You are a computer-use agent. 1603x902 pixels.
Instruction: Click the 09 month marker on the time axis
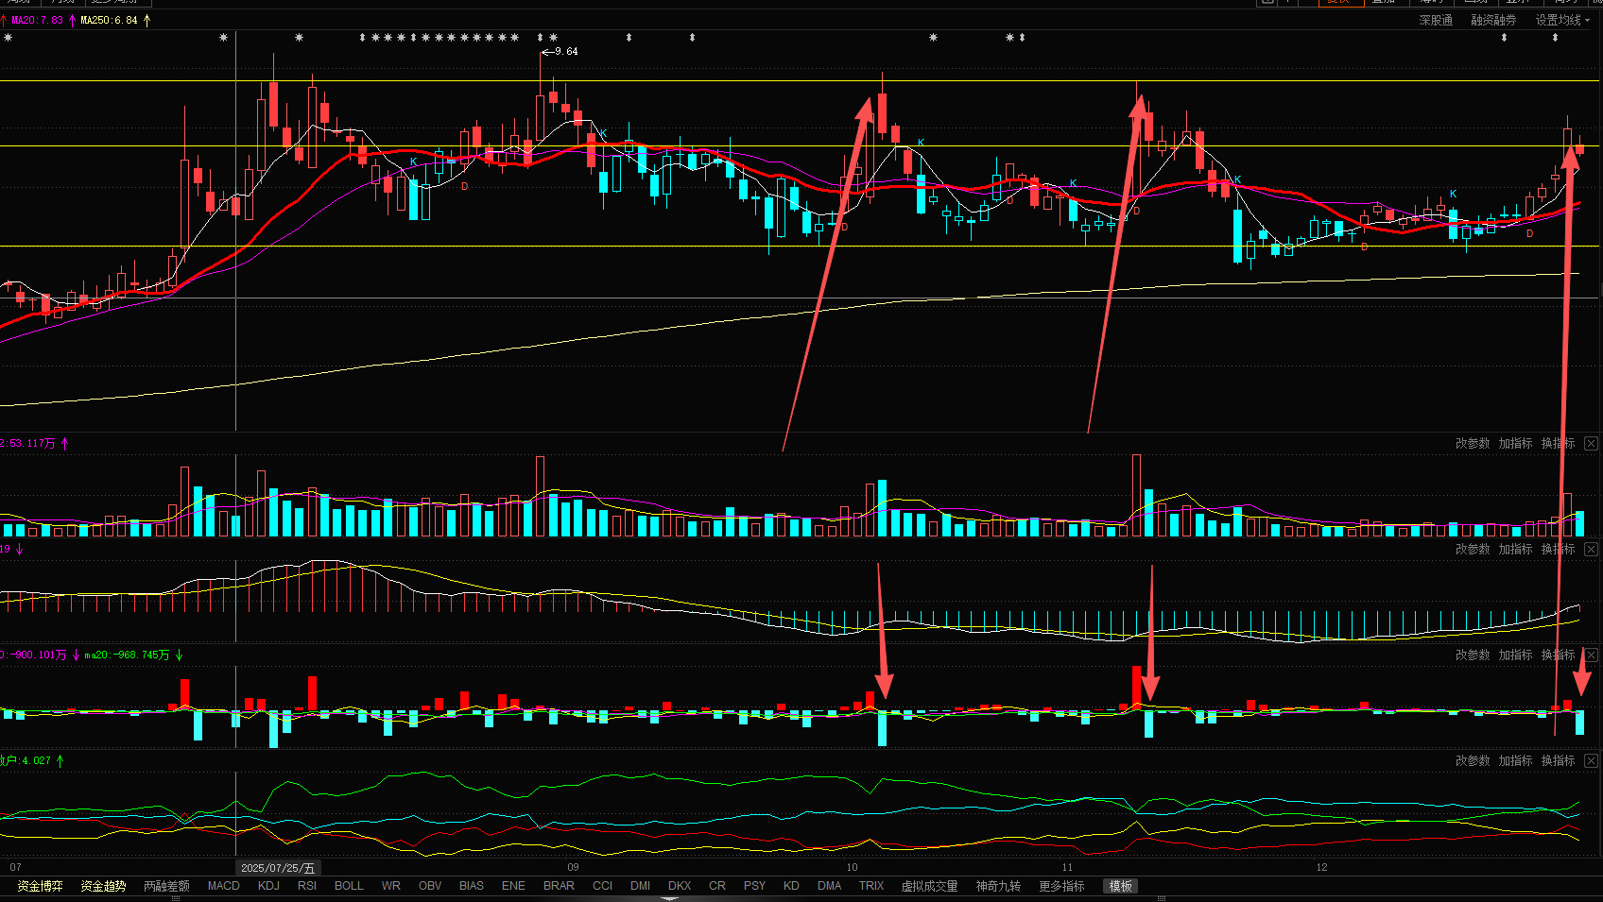point(573,867)
